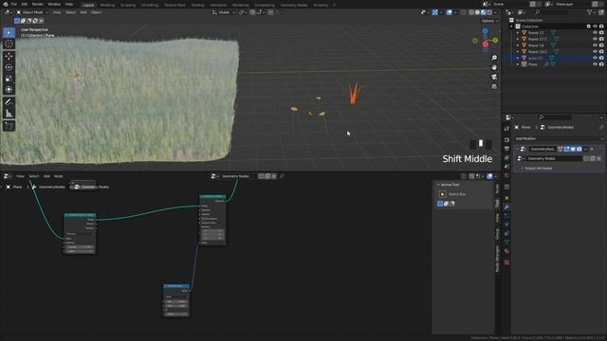Expand the Collection tree in outliner
The image size is (607, 341).
click(512, 27)
